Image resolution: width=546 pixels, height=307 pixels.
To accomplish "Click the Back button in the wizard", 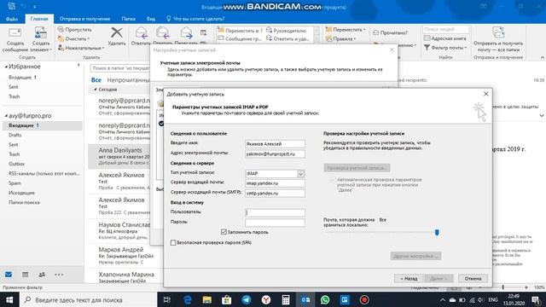I will click(409, 279).
